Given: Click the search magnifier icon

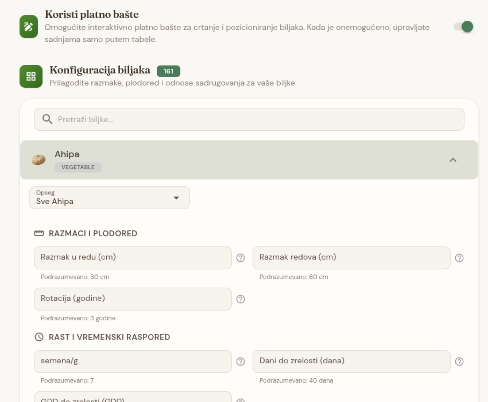Looking at the screenshot, I should pyautogui.click(x=47, y=119).
